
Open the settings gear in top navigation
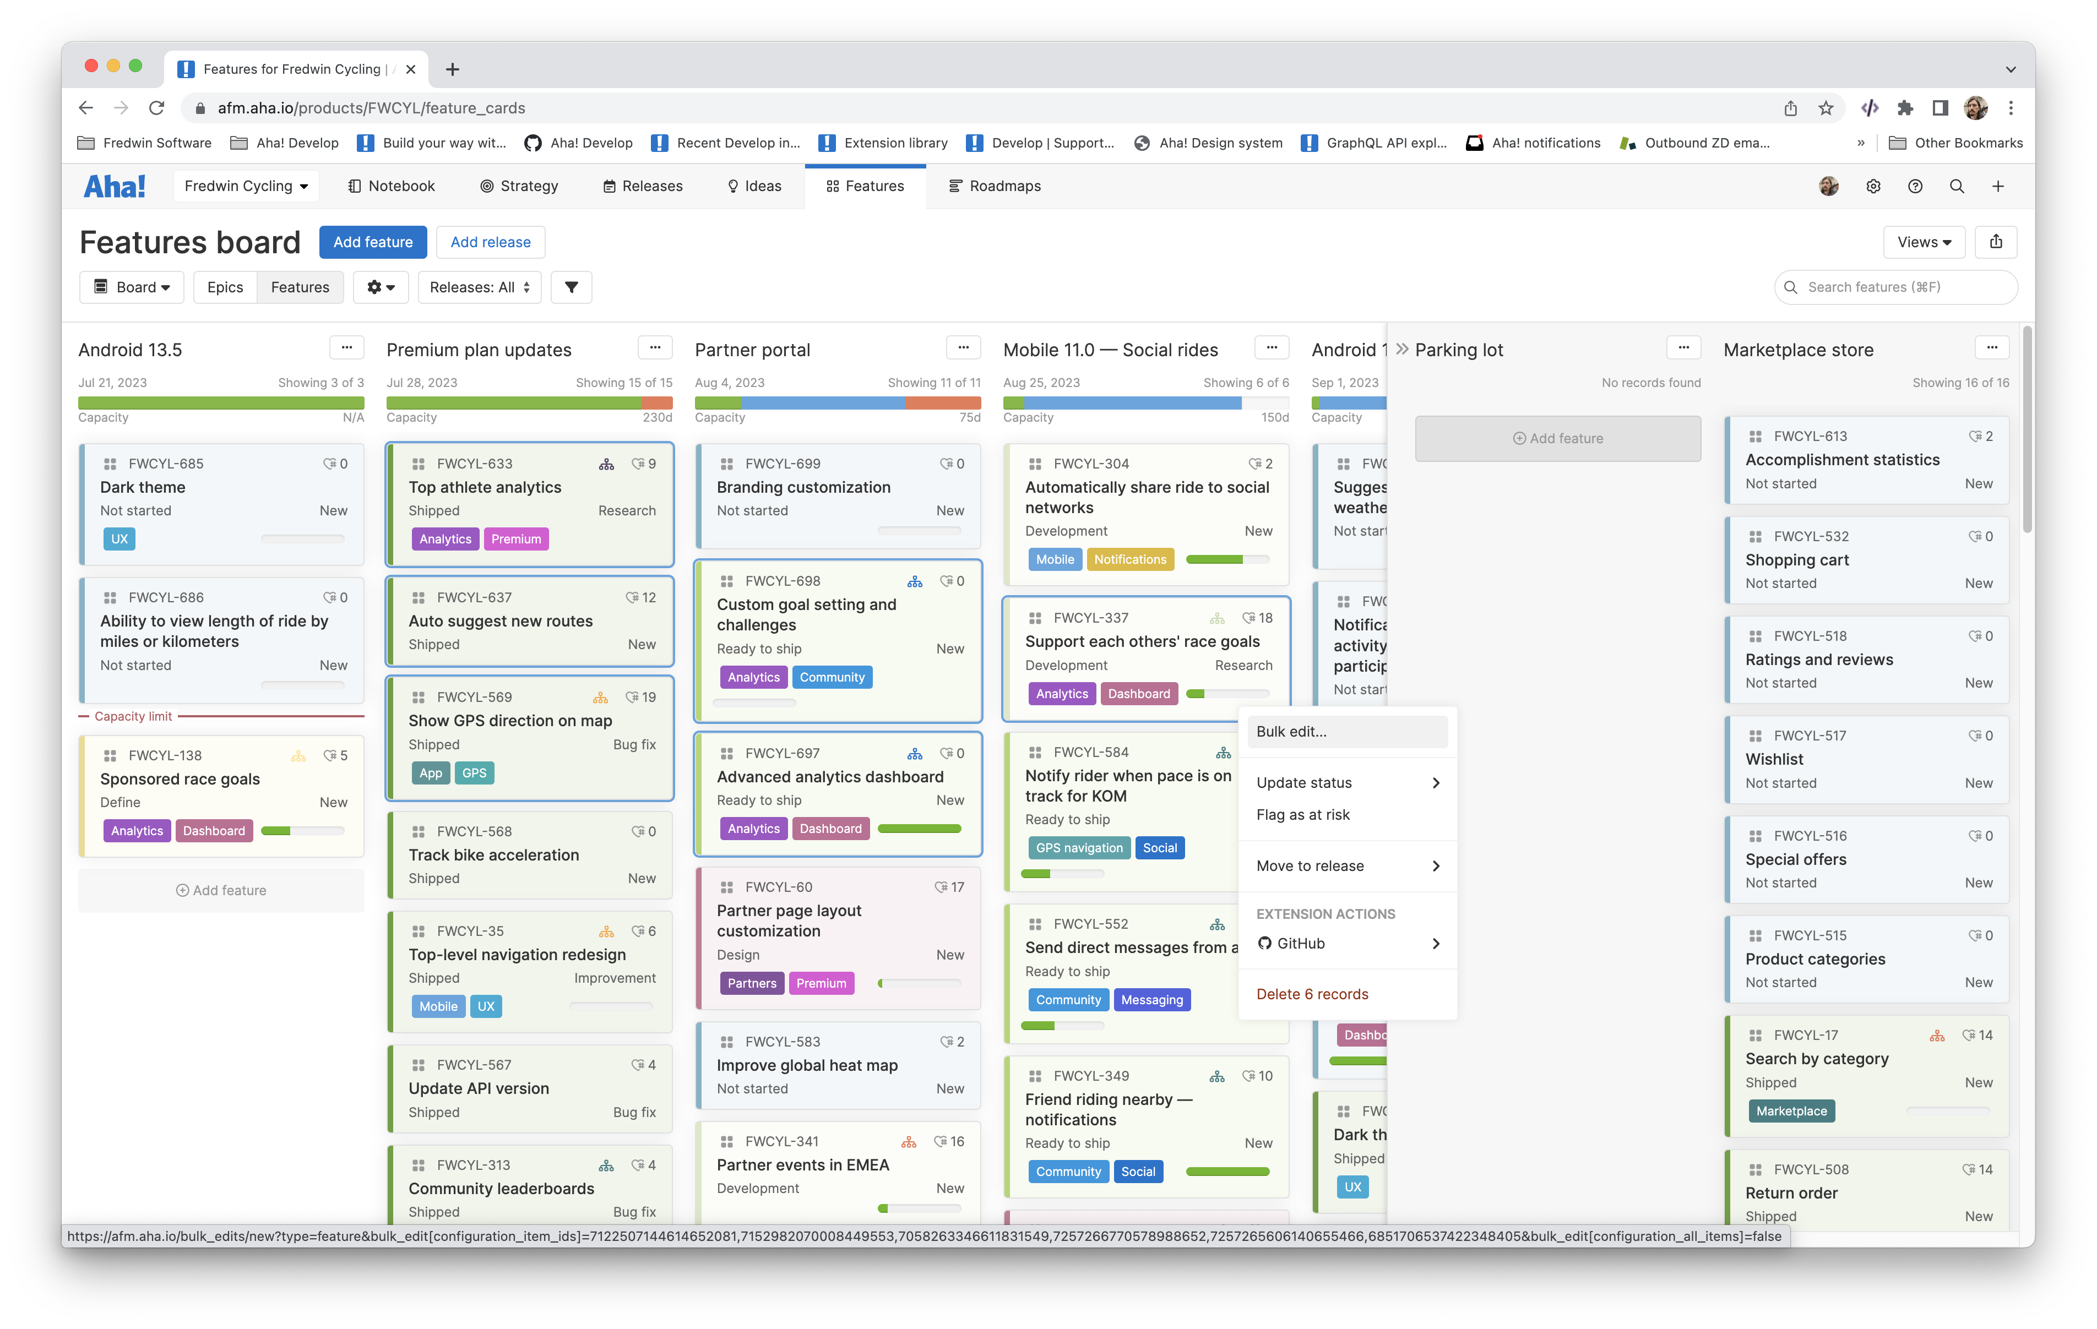pos(1873,186)
